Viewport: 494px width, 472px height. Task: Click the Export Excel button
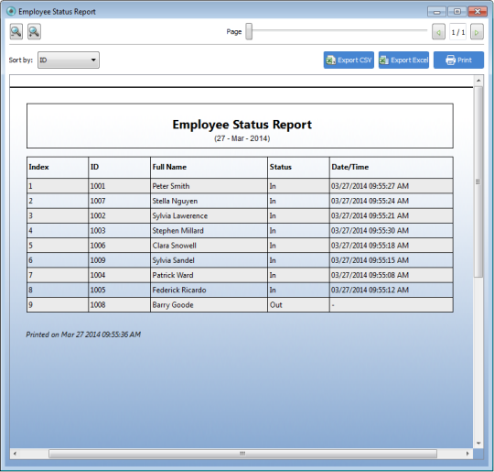click(x=403, y=60)
